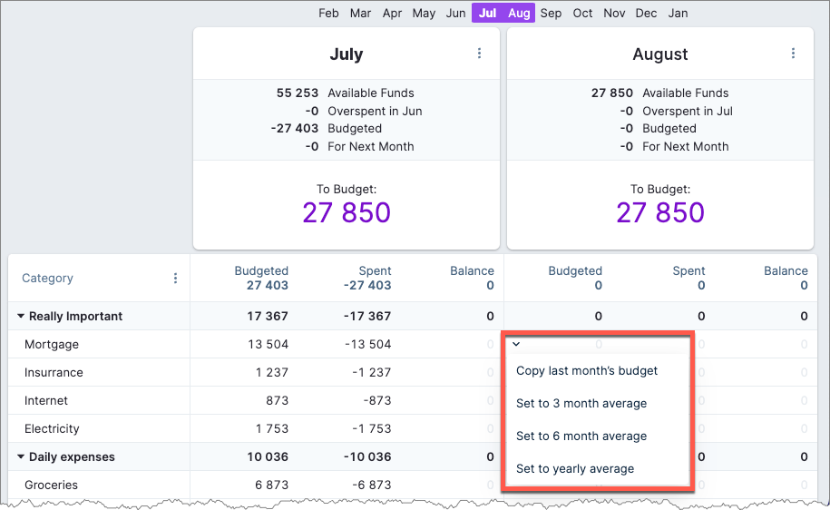Edit July Groceries budgeted amount 6 873
Image resolution: width=830 pixels, height=510 pixels.
point(271,485)
